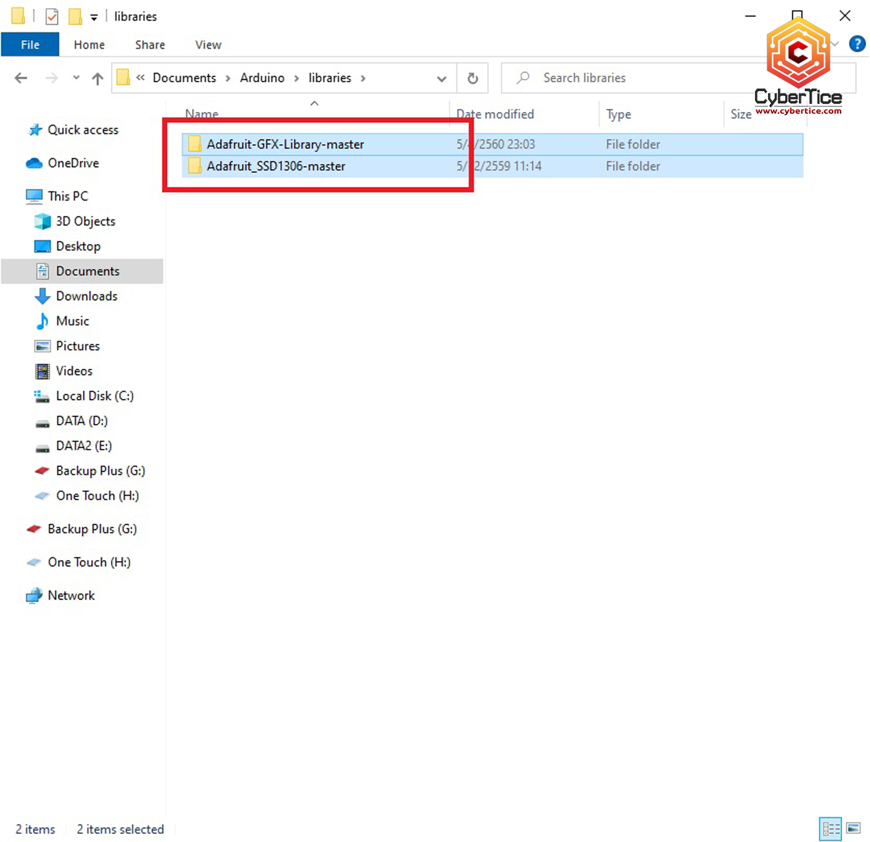The width and height of the screenshot is (870, 842).
Task: Refresh the libraries folder view
Action: [x=473, y=78]
